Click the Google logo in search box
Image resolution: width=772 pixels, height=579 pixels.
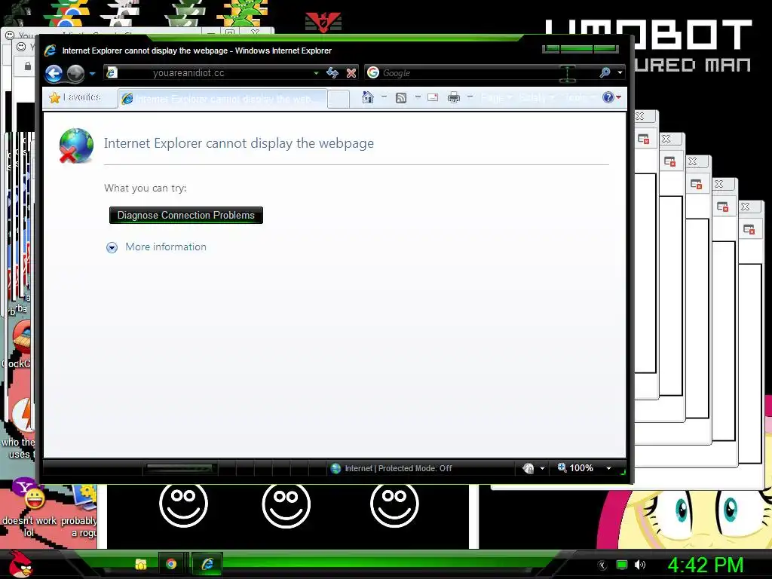(x=372, y=73)
